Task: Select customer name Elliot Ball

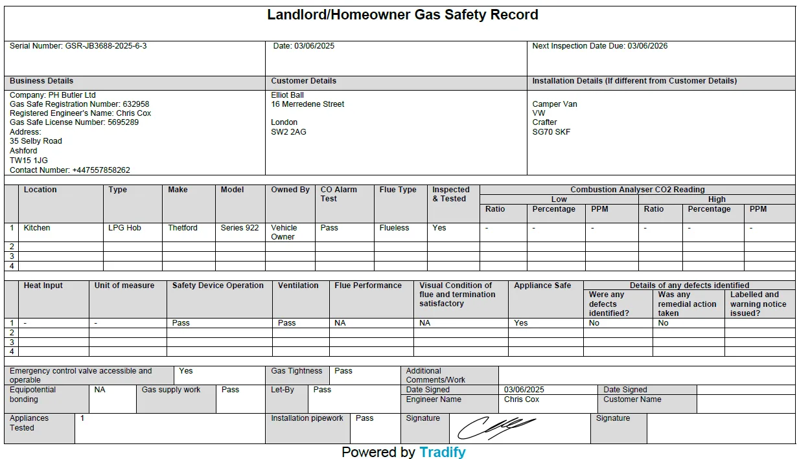Action: 288,95
